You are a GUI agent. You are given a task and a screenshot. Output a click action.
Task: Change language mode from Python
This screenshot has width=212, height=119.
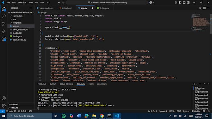click(x=186, y=111)
